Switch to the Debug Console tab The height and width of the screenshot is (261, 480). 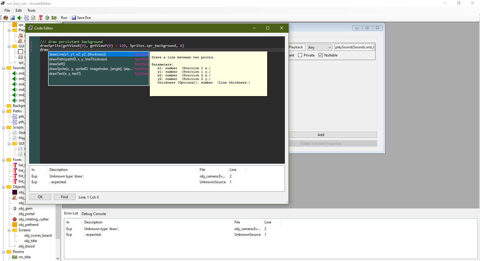[x=94, y=214]
